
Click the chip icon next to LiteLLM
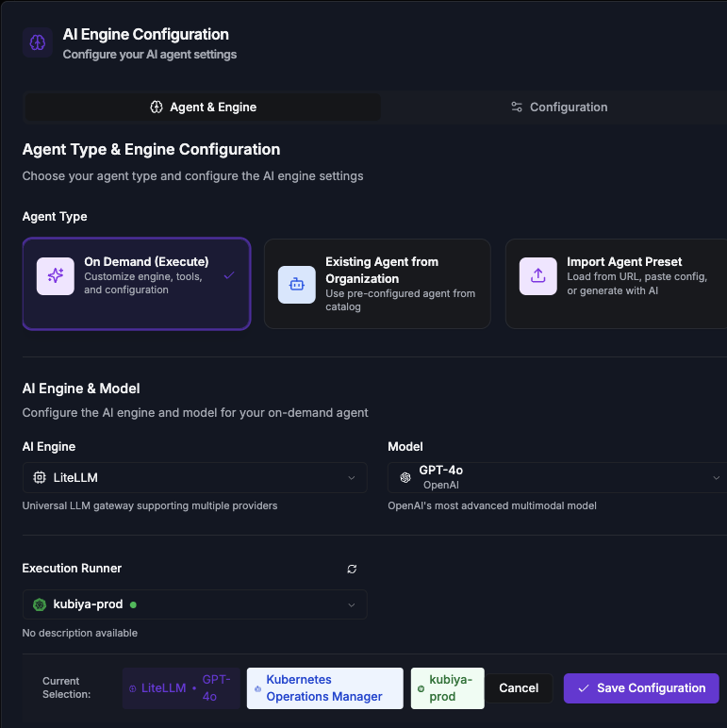click(x=40, y=478)
